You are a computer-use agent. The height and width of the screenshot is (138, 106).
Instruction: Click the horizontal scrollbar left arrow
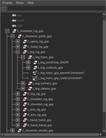tap(2, 135)
